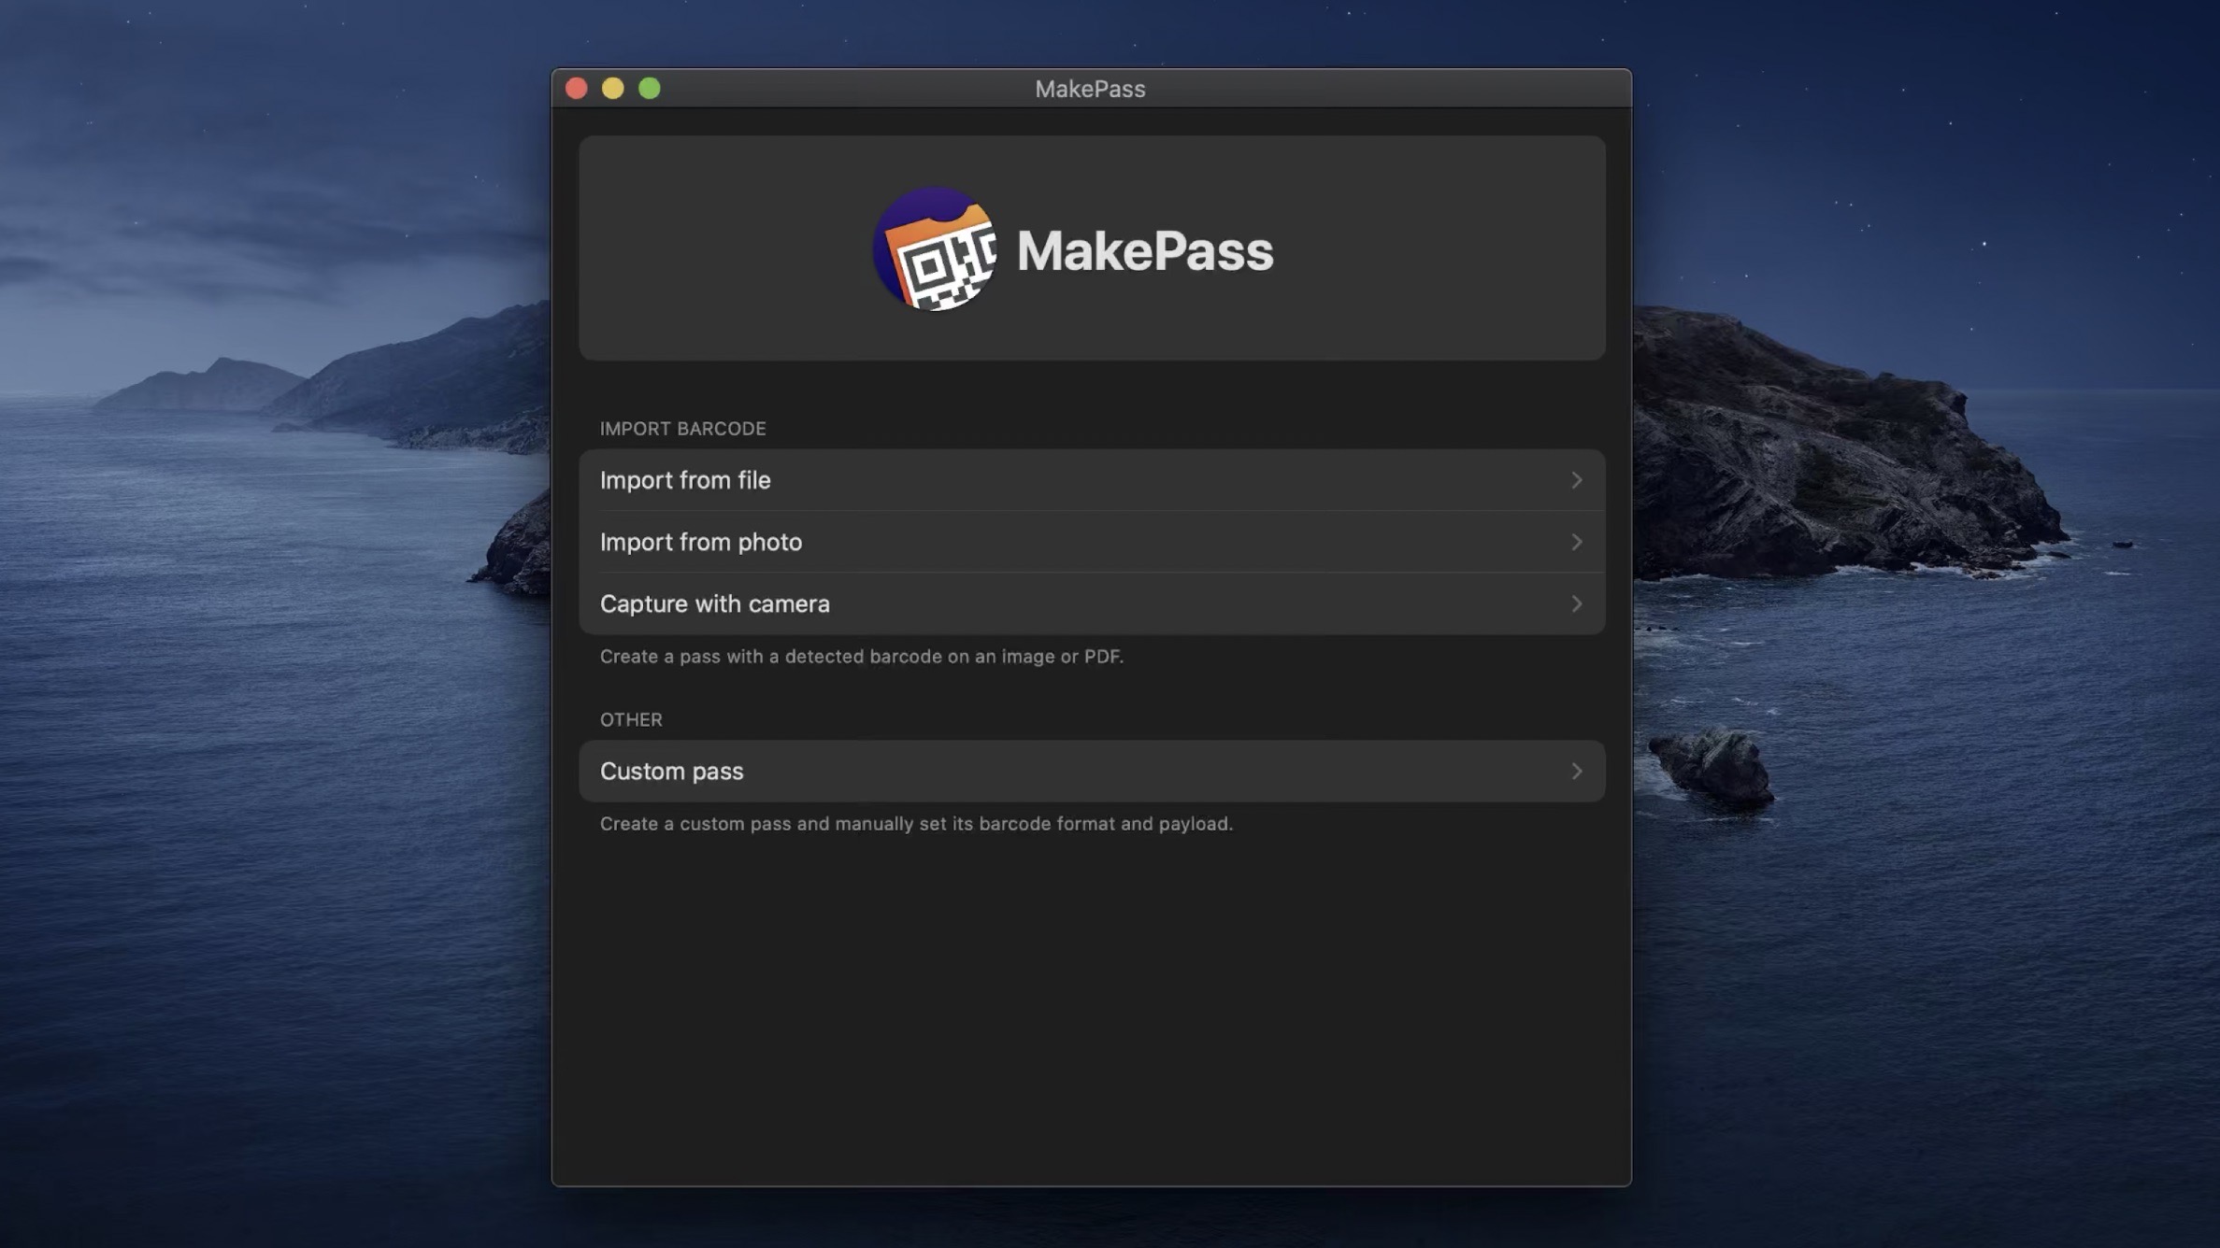Image resolution: width=2220 pixels, height=1248 pixels.
Task: Click the large MakePass heading text
Action: pos(1145,251)
